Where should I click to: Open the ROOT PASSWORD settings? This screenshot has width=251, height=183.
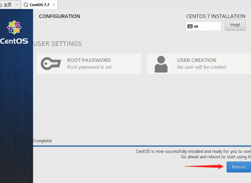tap(89, 64)
